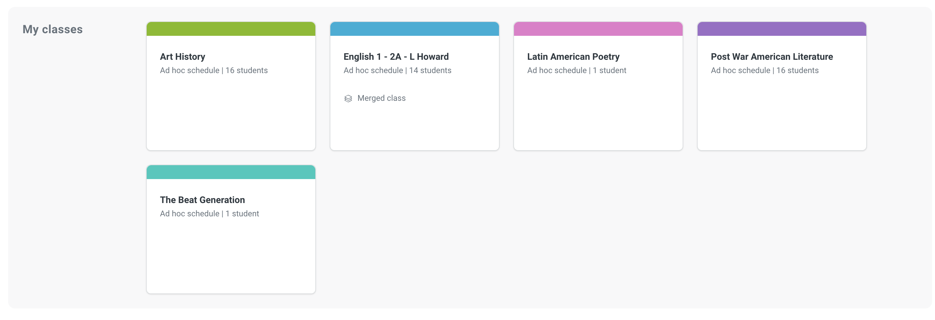Click the pink header of Latin American Poetry
The height and width of the screenshot is (320, 935).
pyautogui.click(x=598, y=28)
